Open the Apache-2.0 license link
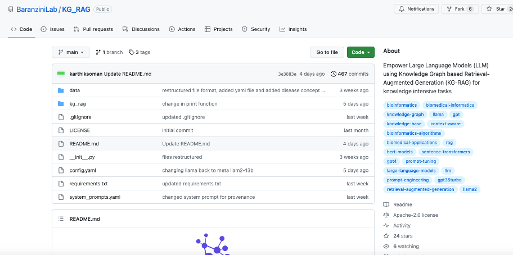The height and width of the screenshot is (255, 513). point(411,215)
